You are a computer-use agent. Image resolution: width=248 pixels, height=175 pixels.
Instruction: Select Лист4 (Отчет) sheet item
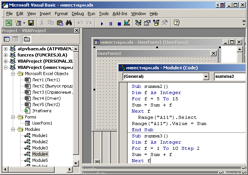pyautogui.click(x=46, y=98)
